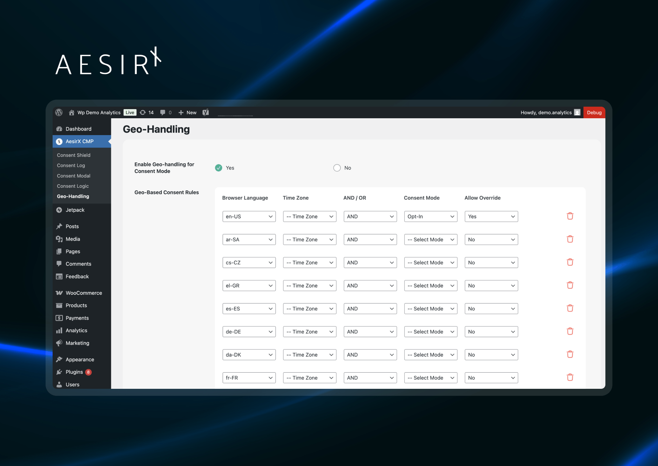Click the Jetpack icon in the sidebar
Screen dimensions: 658x466
click(x=59, y=210)
